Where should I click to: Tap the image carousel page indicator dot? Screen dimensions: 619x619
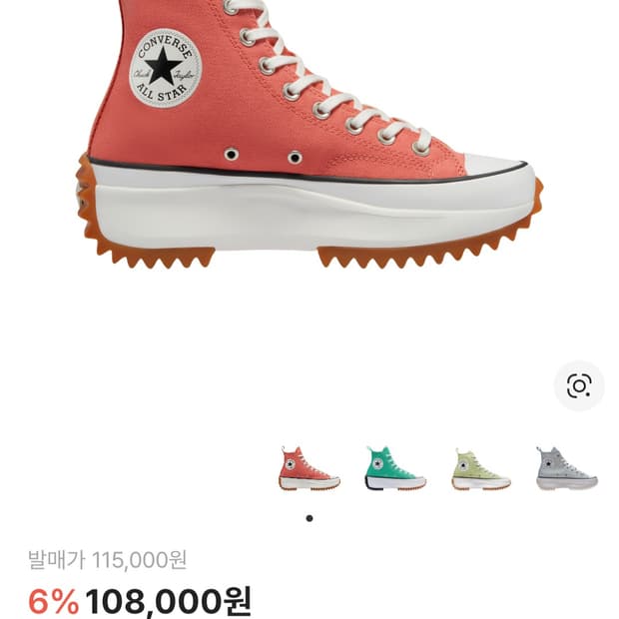pos(309,518)
